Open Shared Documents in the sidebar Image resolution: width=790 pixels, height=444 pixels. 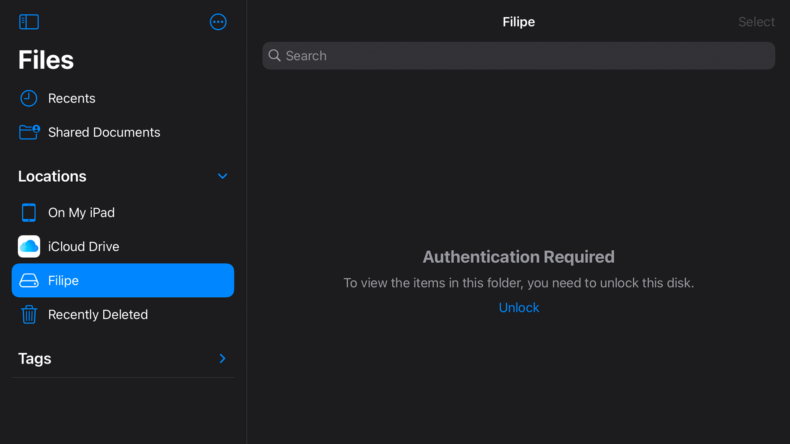click(x=104, y=132)
